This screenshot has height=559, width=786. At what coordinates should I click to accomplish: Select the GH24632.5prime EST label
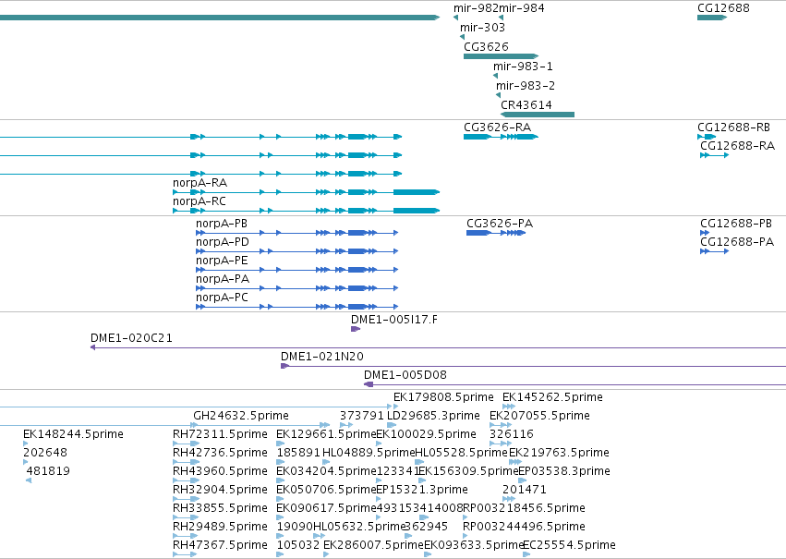[241, 416]
